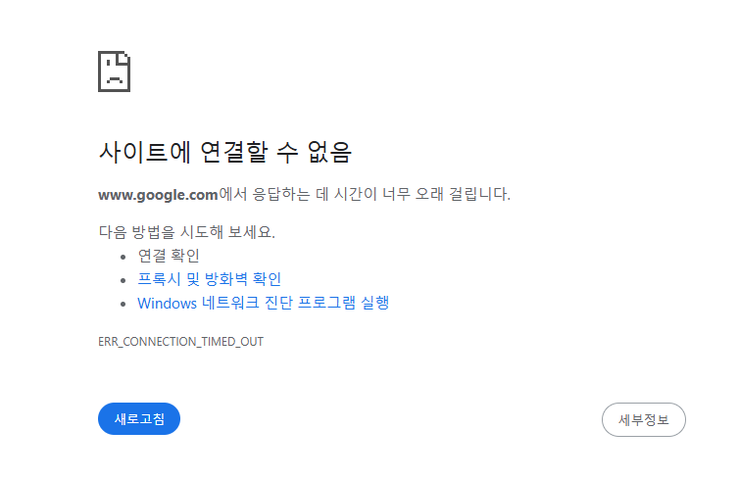Screen dimensions: 739x478
Task: Select the bold www.google.com hostname
Action: [x=158, y=195]
